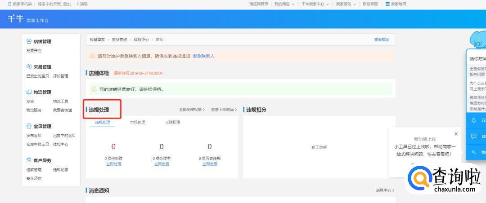The image size is (486, 203).
Task: Click the 千牛 logo in header
Action: (x=15, y=19)
